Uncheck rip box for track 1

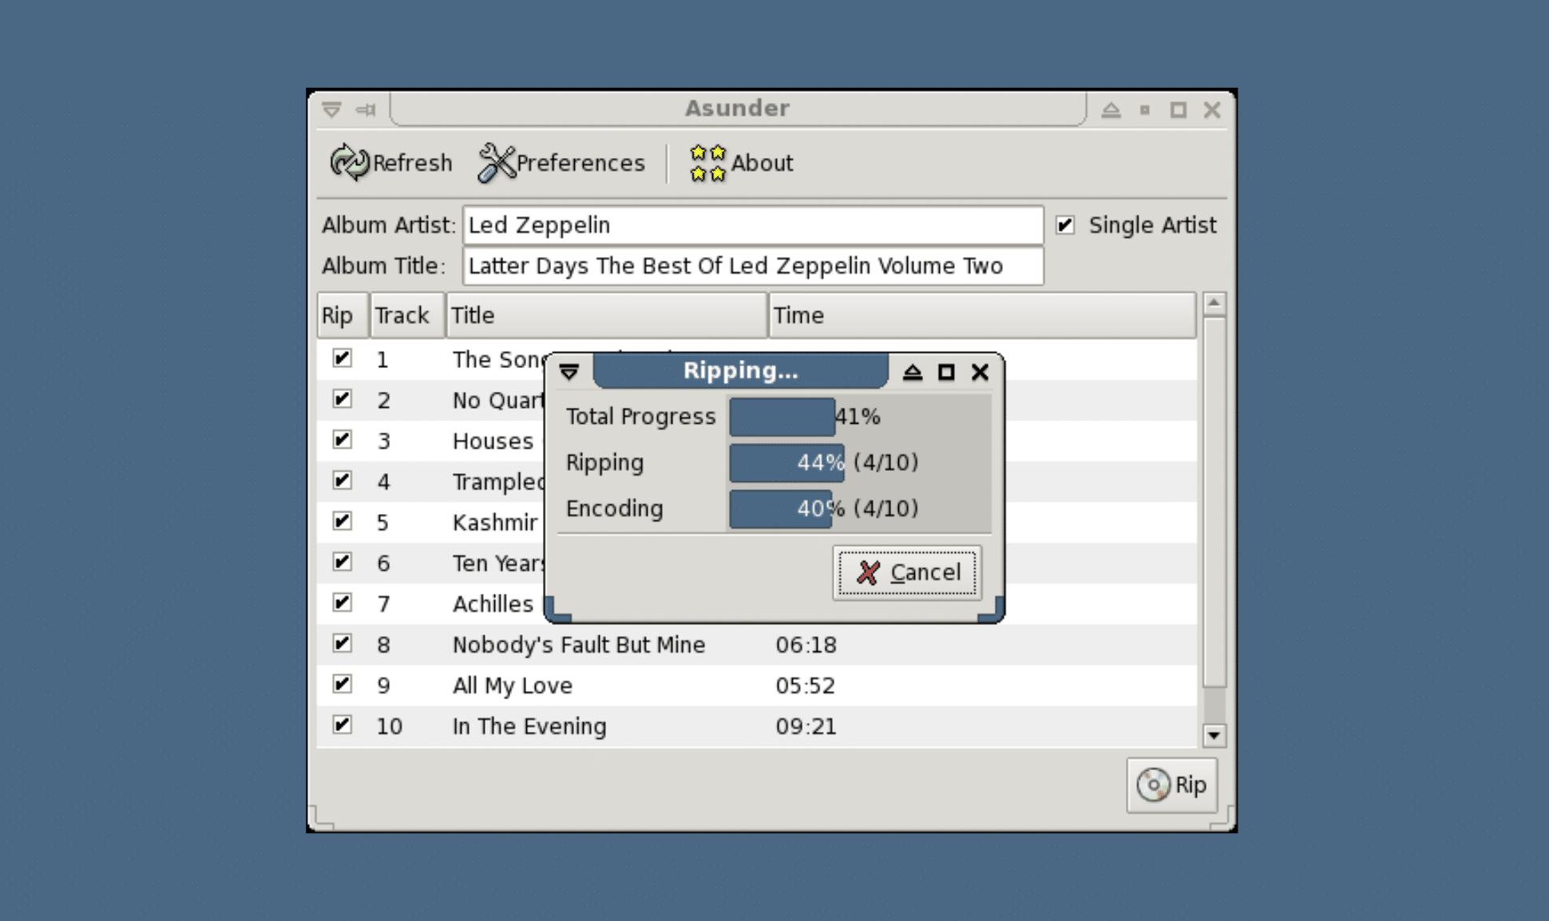coord(342,358)
